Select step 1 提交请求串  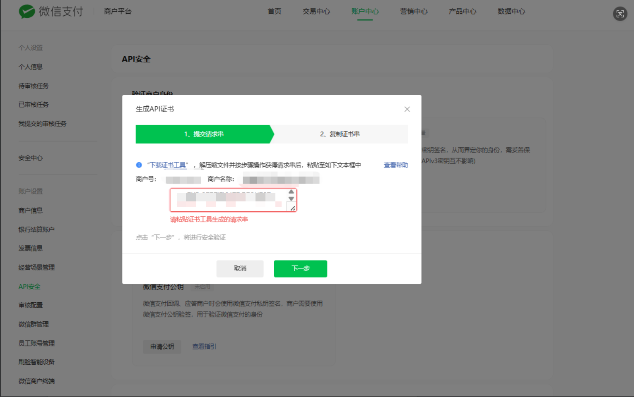click(x=204, y=134)
